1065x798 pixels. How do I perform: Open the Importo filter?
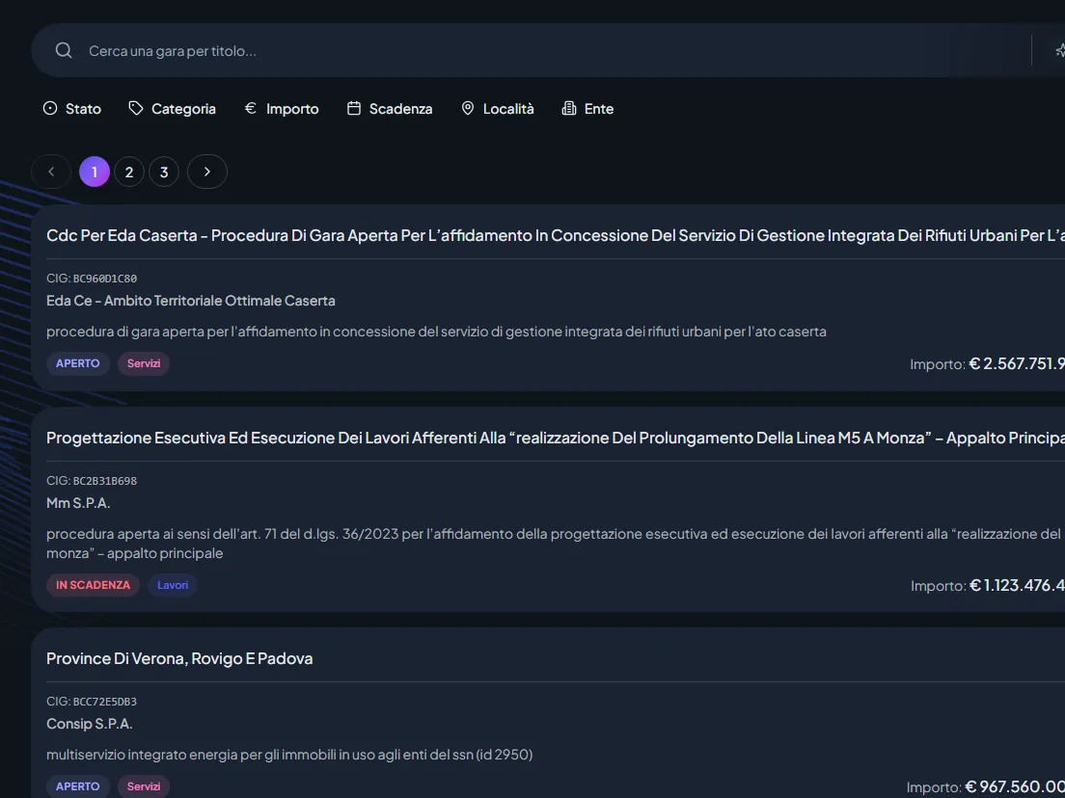(281, 109)
